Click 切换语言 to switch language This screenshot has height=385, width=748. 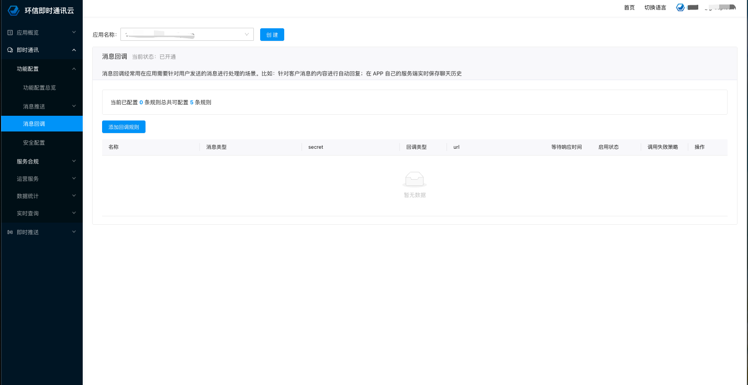coord(655,7)
